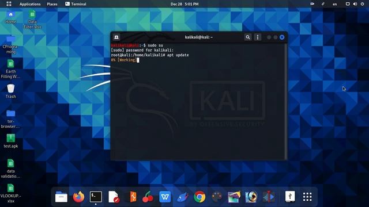Open the text editor dock icon
The height and width of the screenshot is (207, 369).
point(114,197)
